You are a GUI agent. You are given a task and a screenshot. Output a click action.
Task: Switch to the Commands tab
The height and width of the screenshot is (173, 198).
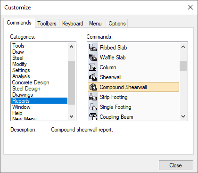19,23
